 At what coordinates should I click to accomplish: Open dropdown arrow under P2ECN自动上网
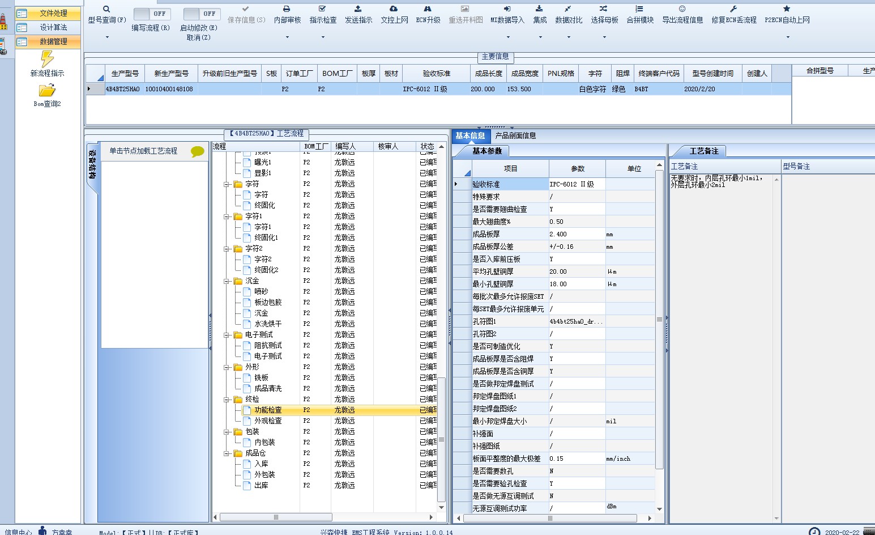pyautogui.click(x=787, y=37)
